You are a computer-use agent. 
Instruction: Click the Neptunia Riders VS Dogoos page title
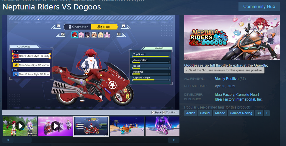[52, 7]
